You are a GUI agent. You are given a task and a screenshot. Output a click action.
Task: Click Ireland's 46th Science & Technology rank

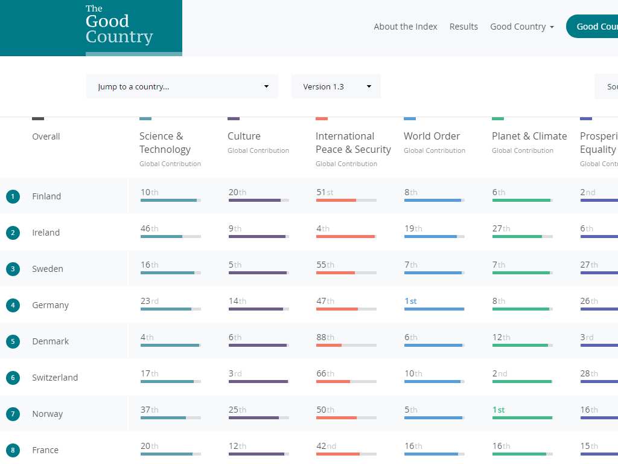[x=150, y=228]
